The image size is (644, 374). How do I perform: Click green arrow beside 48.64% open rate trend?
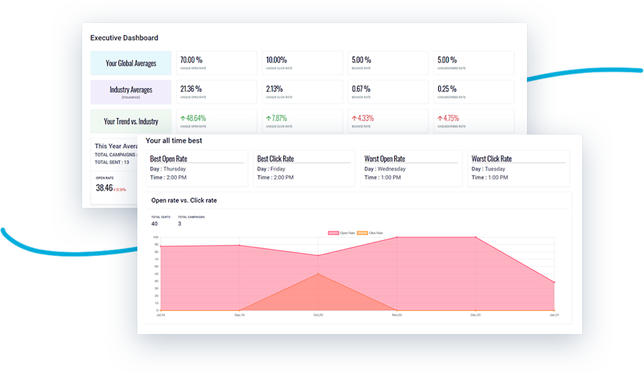pyautogui.click(x=183, y=118)
